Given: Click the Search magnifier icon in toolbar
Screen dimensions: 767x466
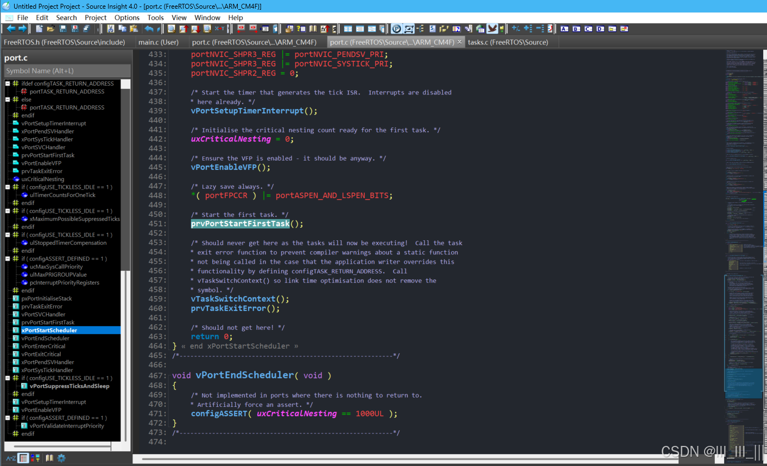Looking at the screenshot, I should 171,29.
